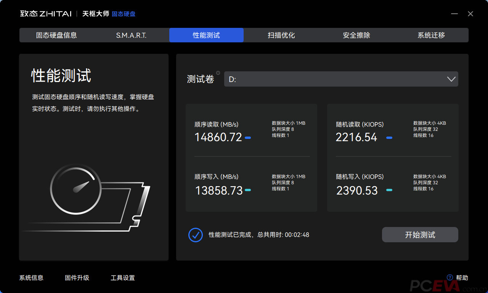
Task: Close the ZHITAI window
Action: [x=470, y=14]
